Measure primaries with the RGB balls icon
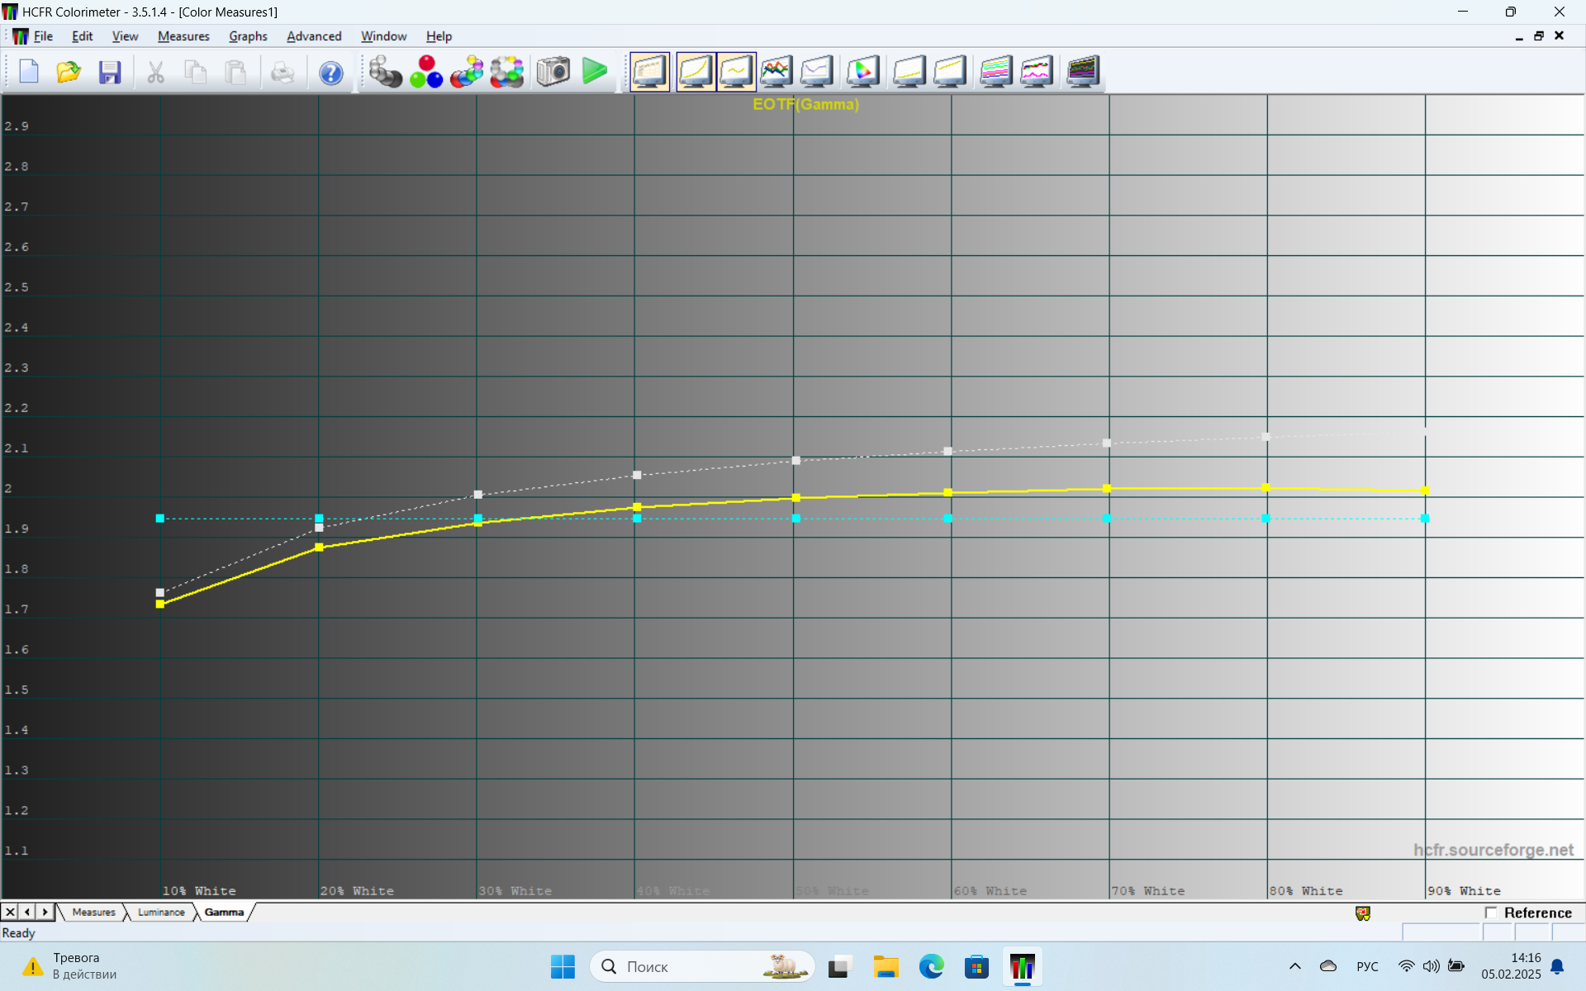This screenshot has width=1586, height=991. tap(426, 72)
